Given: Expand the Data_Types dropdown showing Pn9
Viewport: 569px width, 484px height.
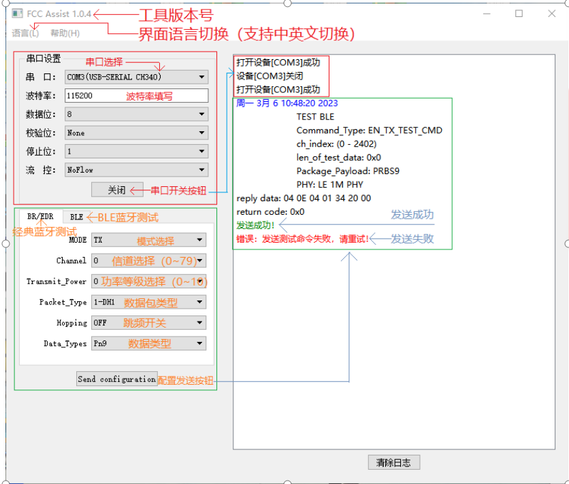Looking at the screenshot, I should [149, 343].
